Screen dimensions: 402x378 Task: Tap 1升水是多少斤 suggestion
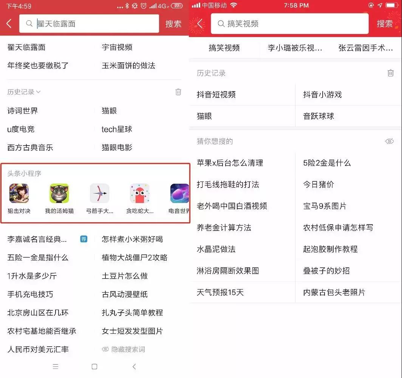(32, 276)
